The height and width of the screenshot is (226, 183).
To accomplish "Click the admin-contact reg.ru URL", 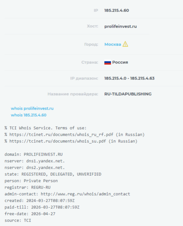I will point(85,194).
